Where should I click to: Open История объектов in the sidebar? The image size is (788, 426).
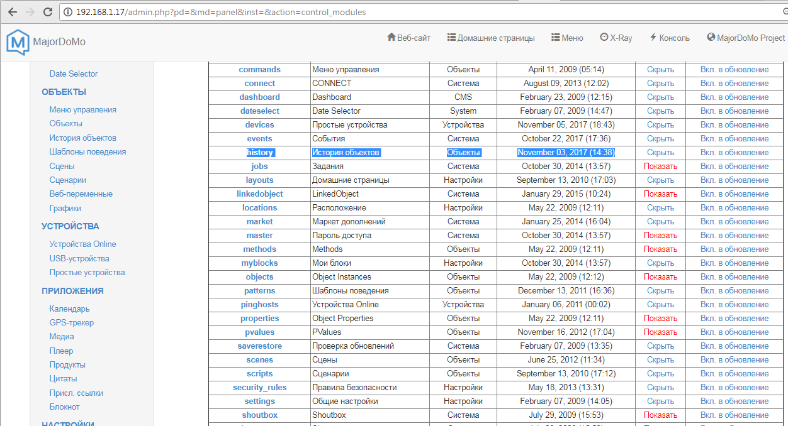click(83, 138)
